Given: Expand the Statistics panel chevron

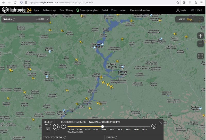Looking at the screenshot, I should 47,19.
